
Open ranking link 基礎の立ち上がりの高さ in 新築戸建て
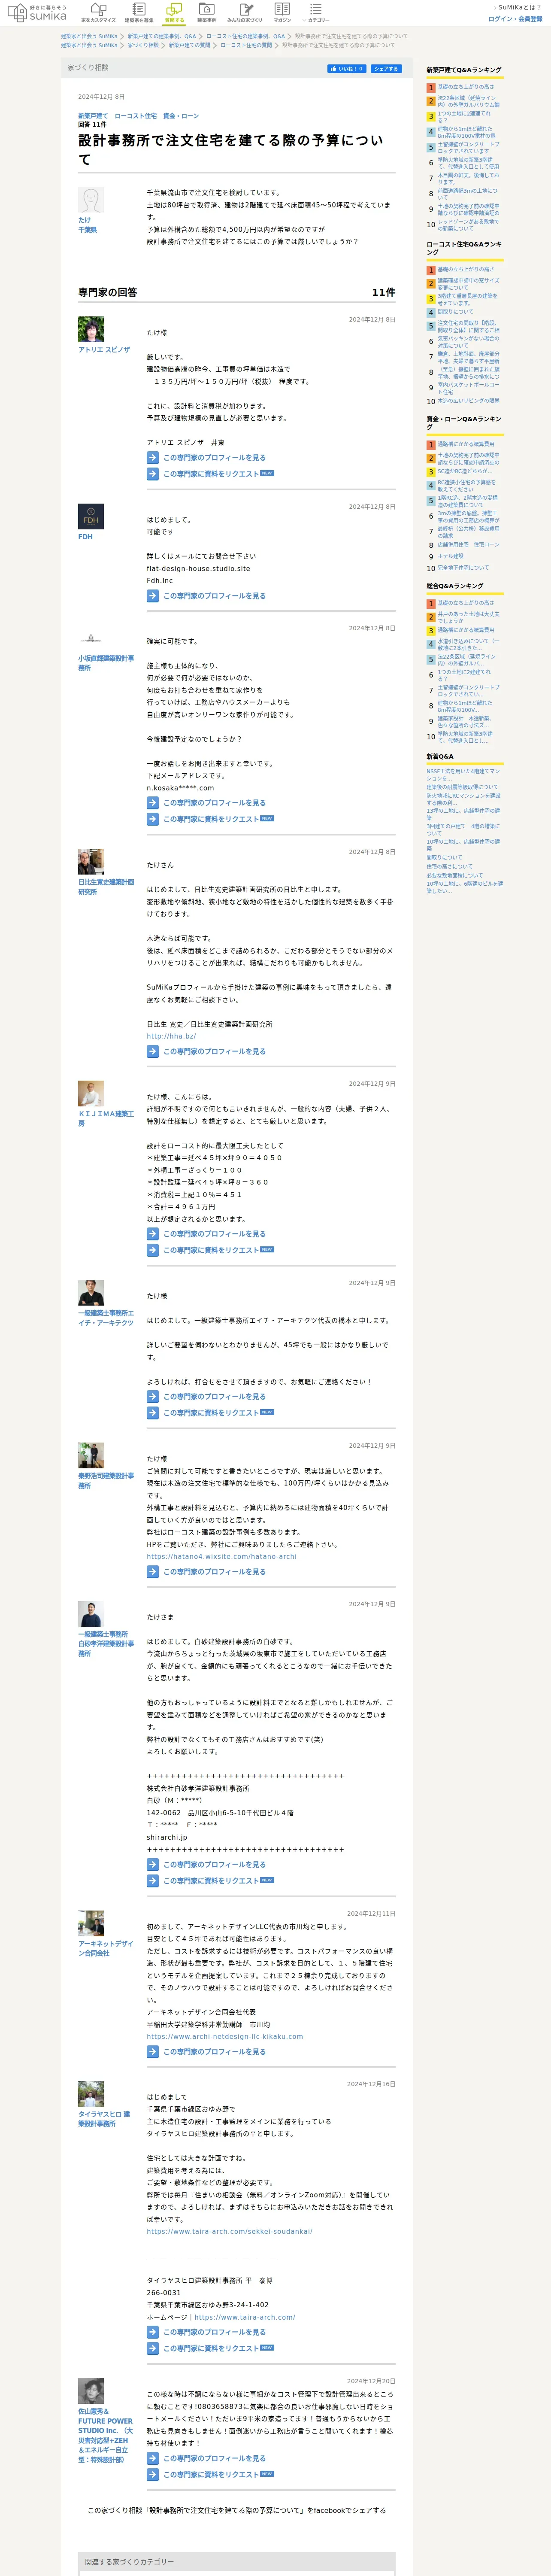[x=465, y=87]
